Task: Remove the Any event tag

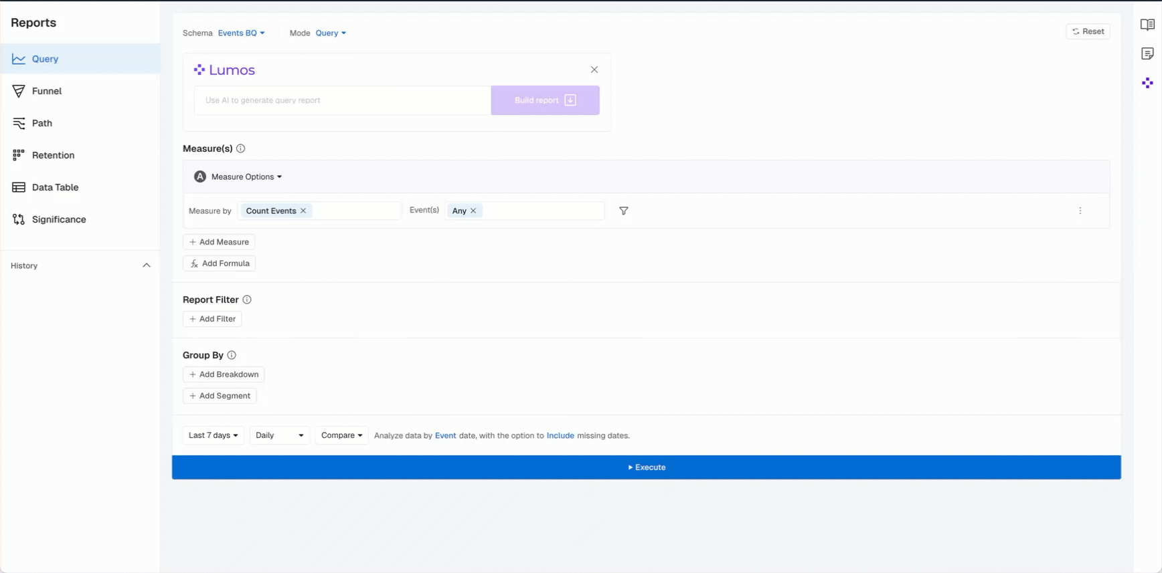Action: [x=473, y=211]
